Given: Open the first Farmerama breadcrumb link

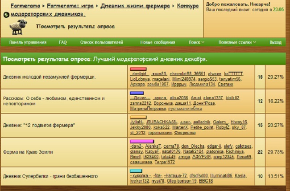Looking at the screenshot, I should click(x=25, y=6).
